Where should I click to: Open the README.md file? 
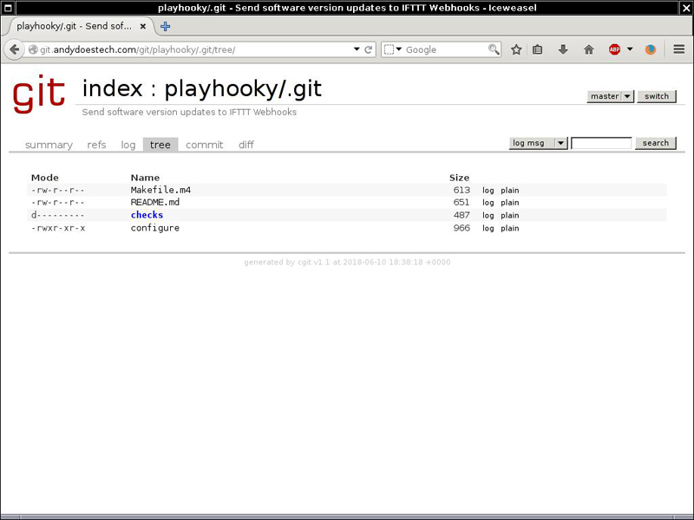[x=155, y=203]
